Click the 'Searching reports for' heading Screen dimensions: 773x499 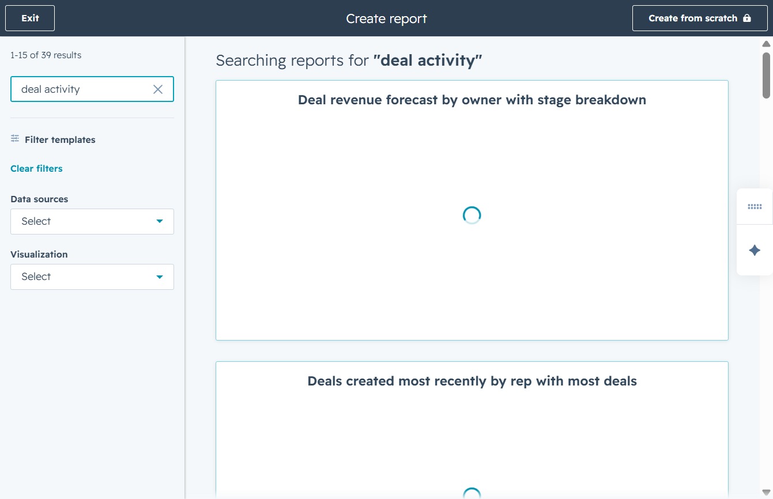pyautogui.click(x=349, y=61)
